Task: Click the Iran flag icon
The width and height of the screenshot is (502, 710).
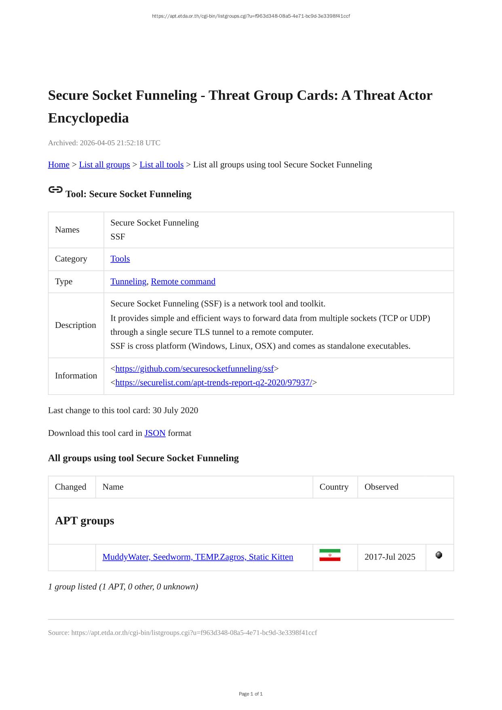Action: coord(330,555)
